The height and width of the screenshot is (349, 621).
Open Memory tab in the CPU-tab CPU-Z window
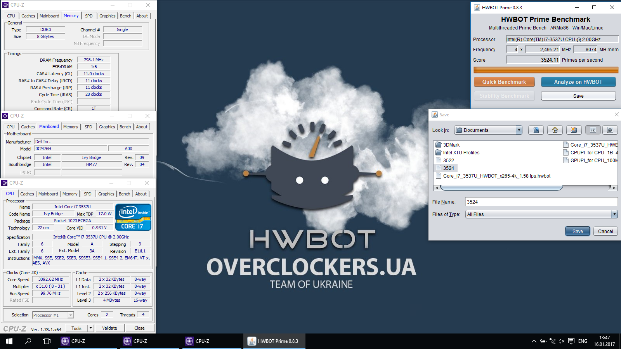70,194
